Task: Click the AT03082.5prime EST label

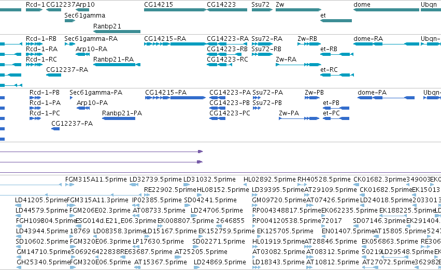Action: (x=279, y=252)
